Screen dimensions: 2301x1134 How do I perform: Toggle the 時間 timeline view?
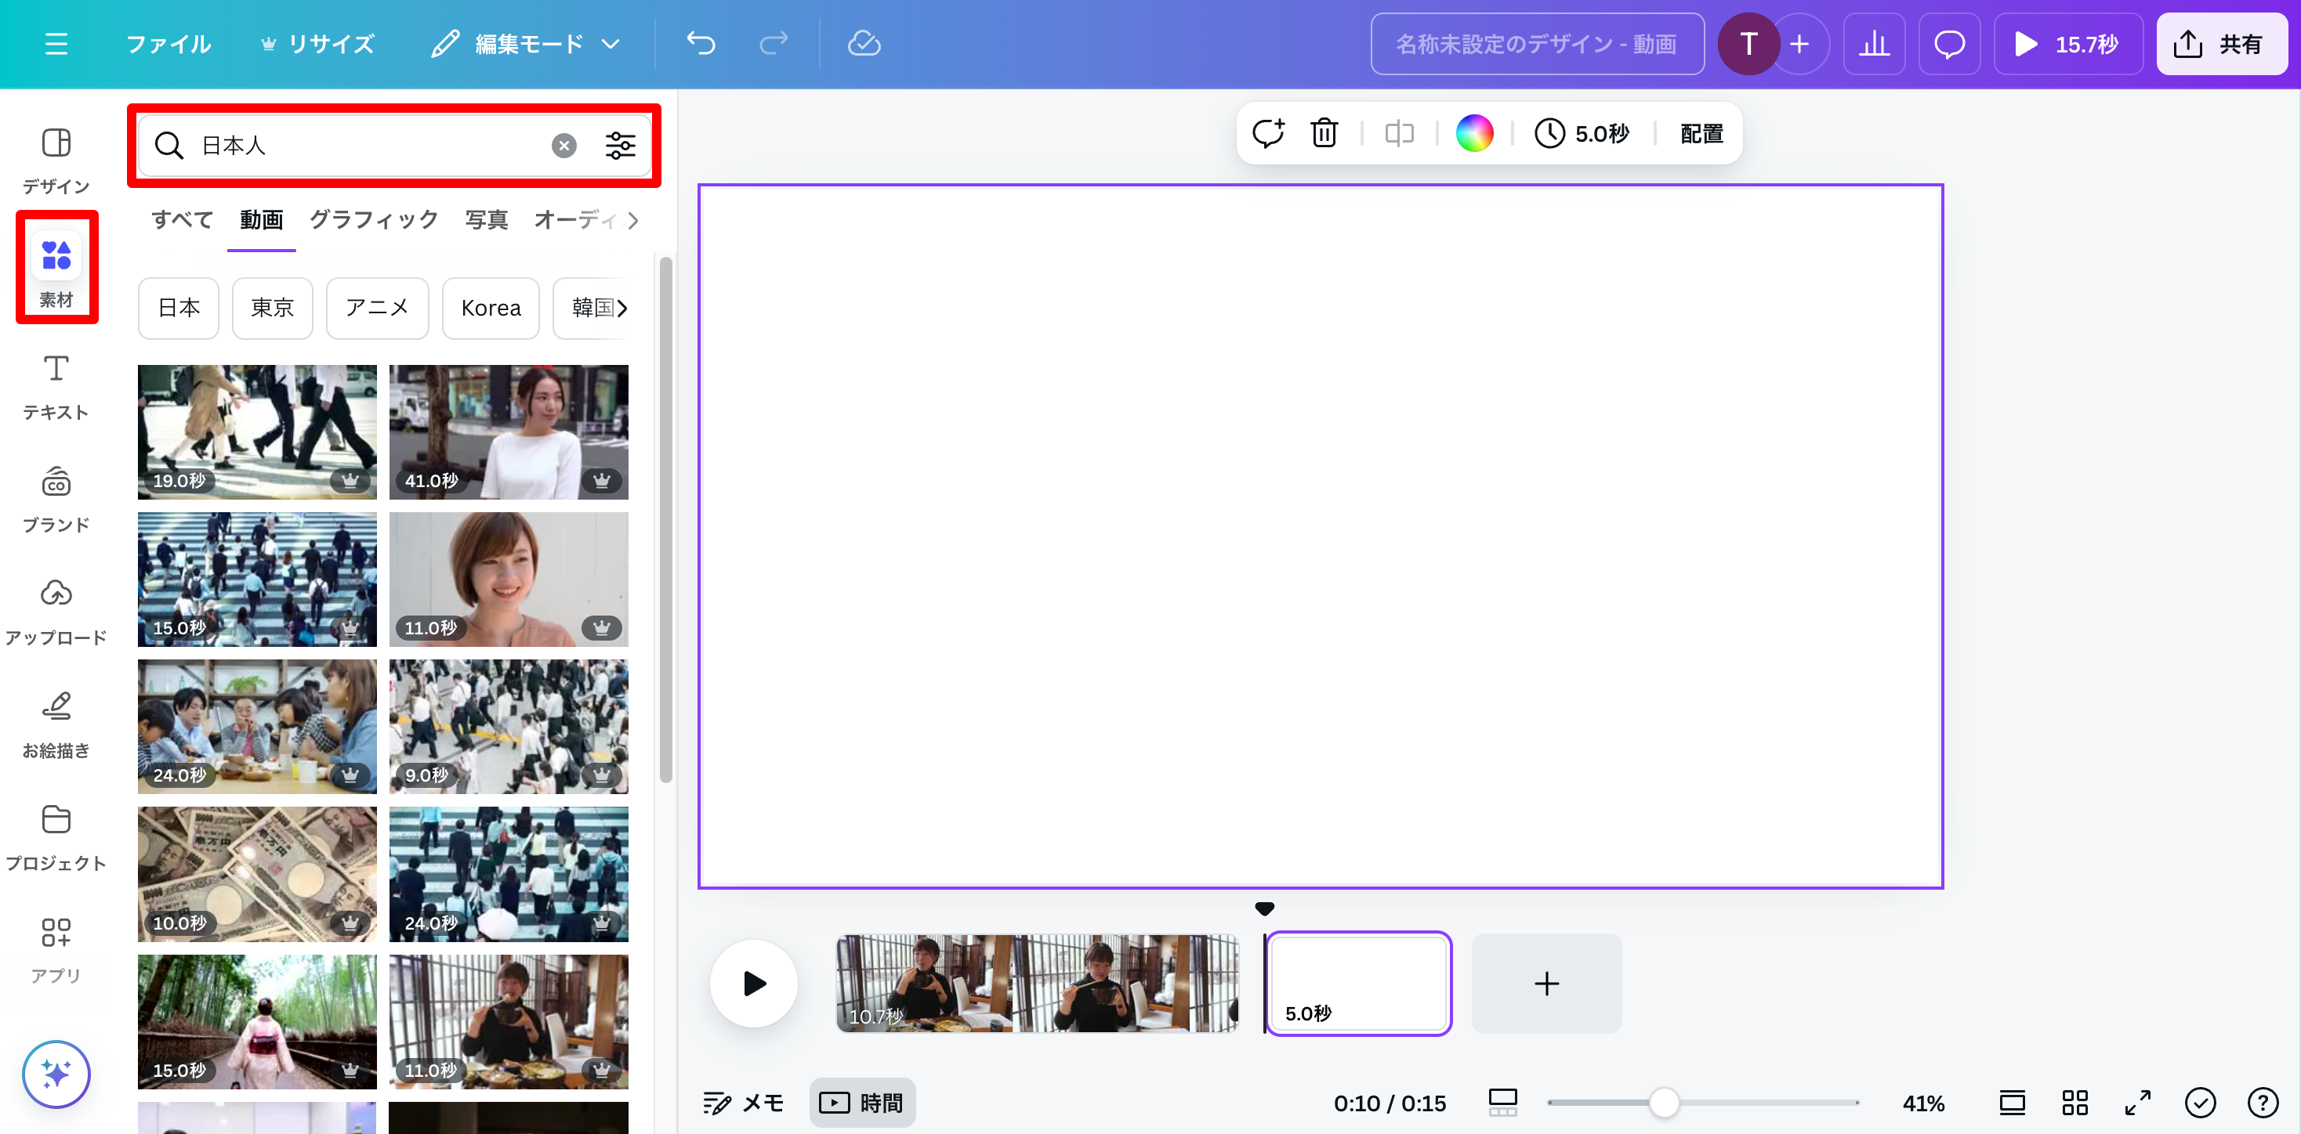tap(862, 1103)
